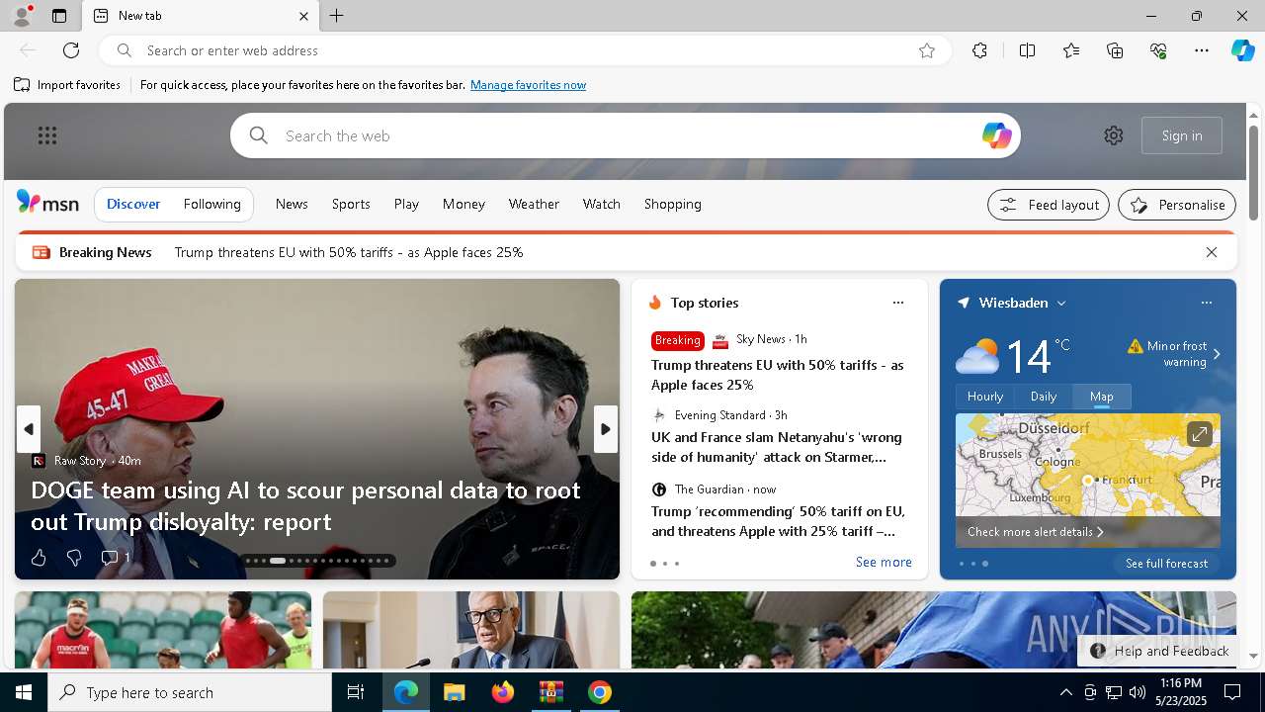
Task: Open the DOGE team AI headline
Action: click(305, 505)
